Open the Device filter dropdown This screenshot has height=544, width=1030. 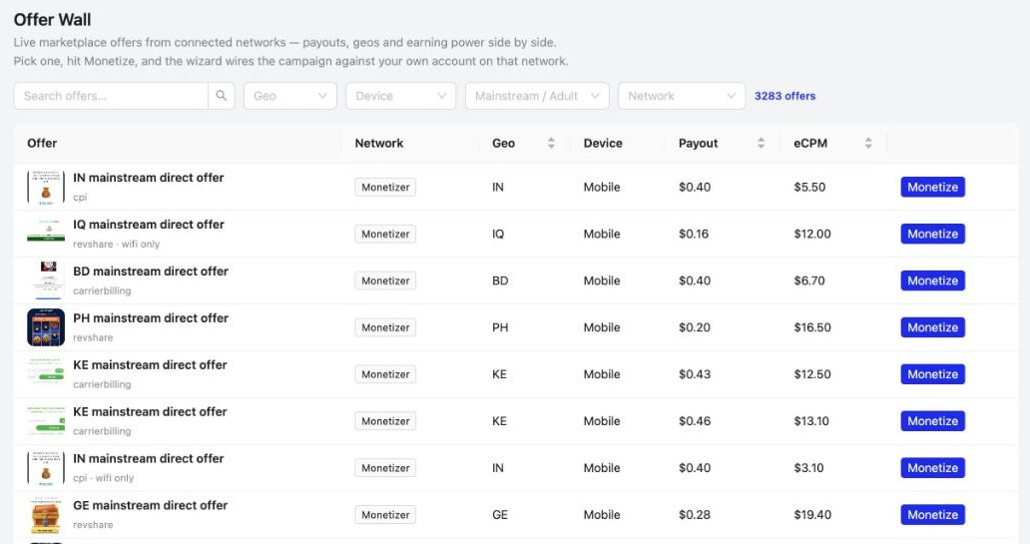[x=400, y=96]
